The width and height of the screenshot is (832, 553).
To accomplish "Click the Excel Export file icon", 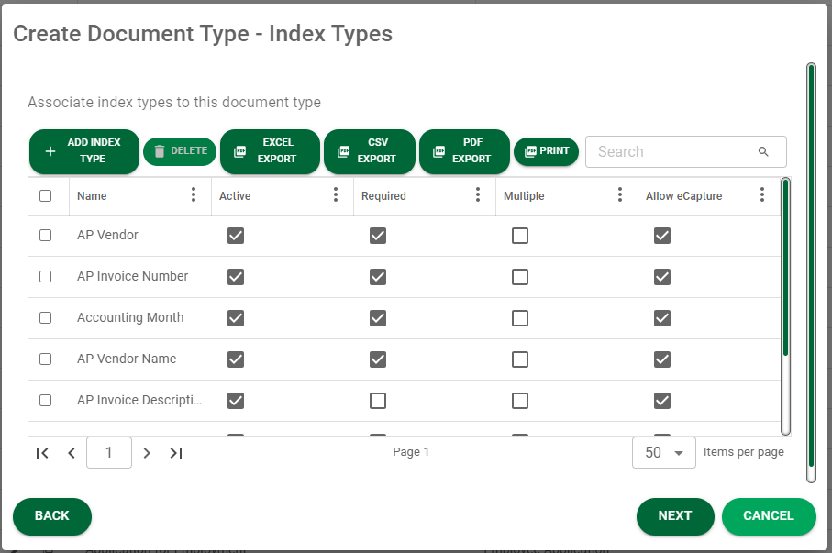I will 239,152.
